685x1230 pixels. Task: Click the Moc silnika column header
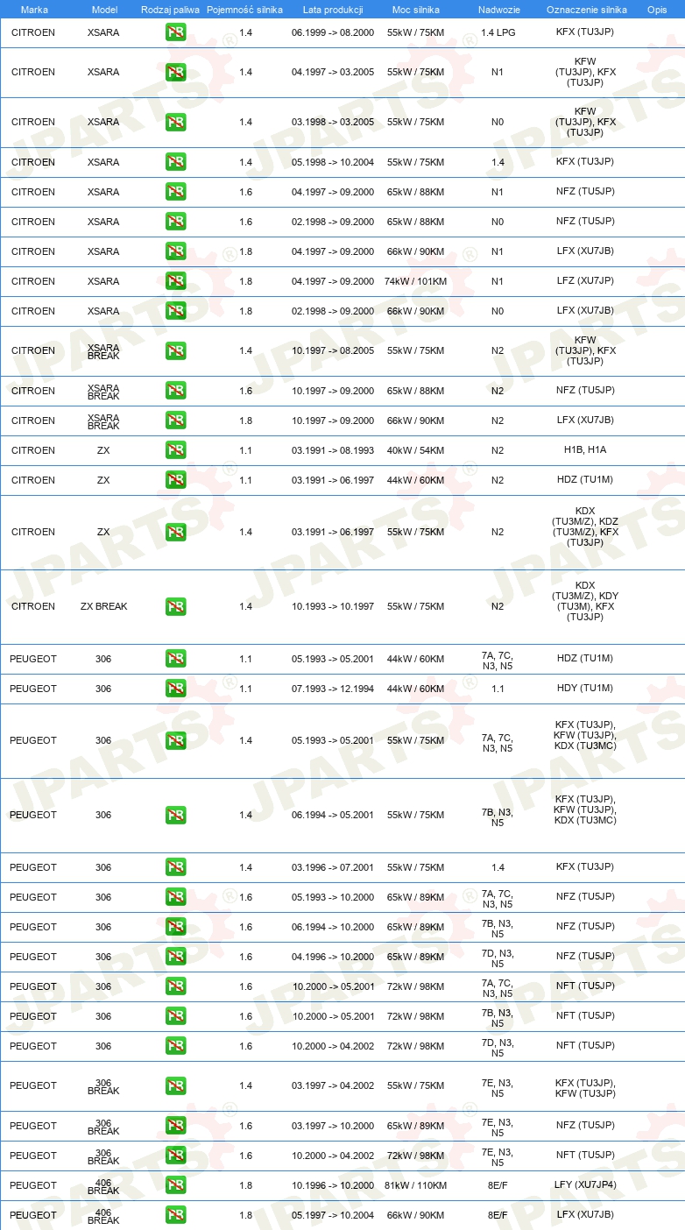(x=416, y=10)
